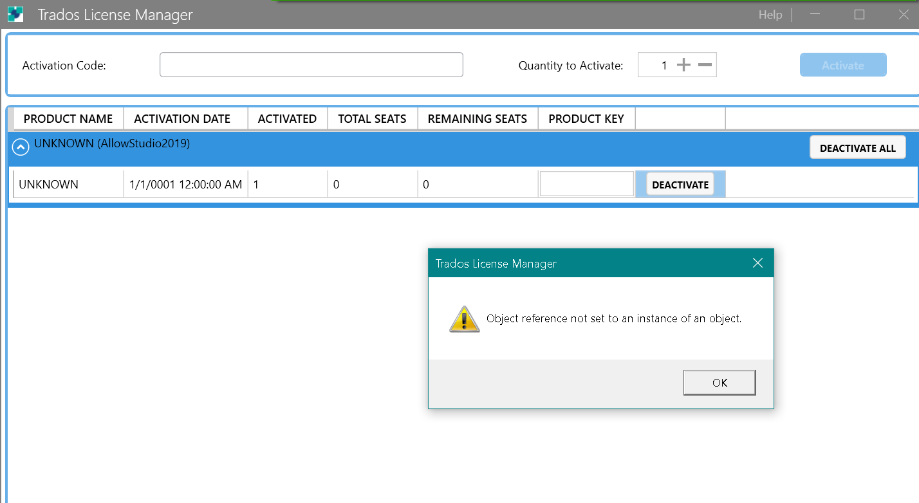919x503 pixels.
Task: Click the error message text in dialog
Action: pos(614,318)
